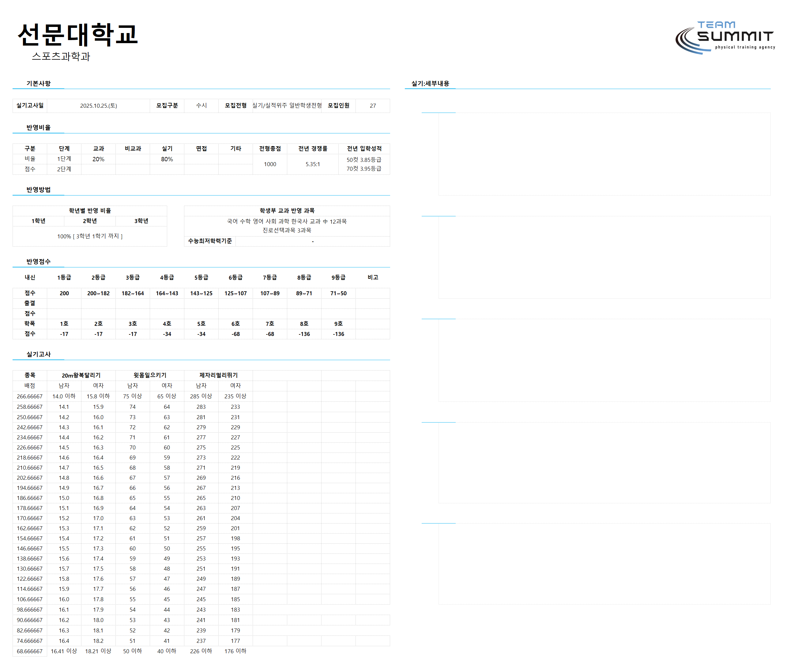Screen dimensions: 787x667
Task: Click the 수시 admission type cell
Action: (201, 106)
